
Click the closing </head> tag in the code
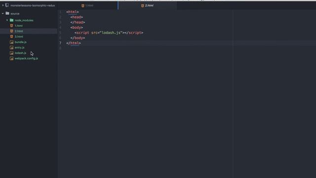click(78, 22)
